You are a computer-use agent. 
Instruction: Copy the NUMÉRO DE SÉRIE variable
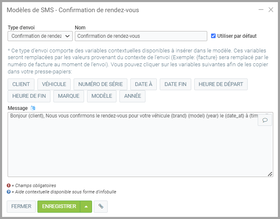(x=100, y=84)
